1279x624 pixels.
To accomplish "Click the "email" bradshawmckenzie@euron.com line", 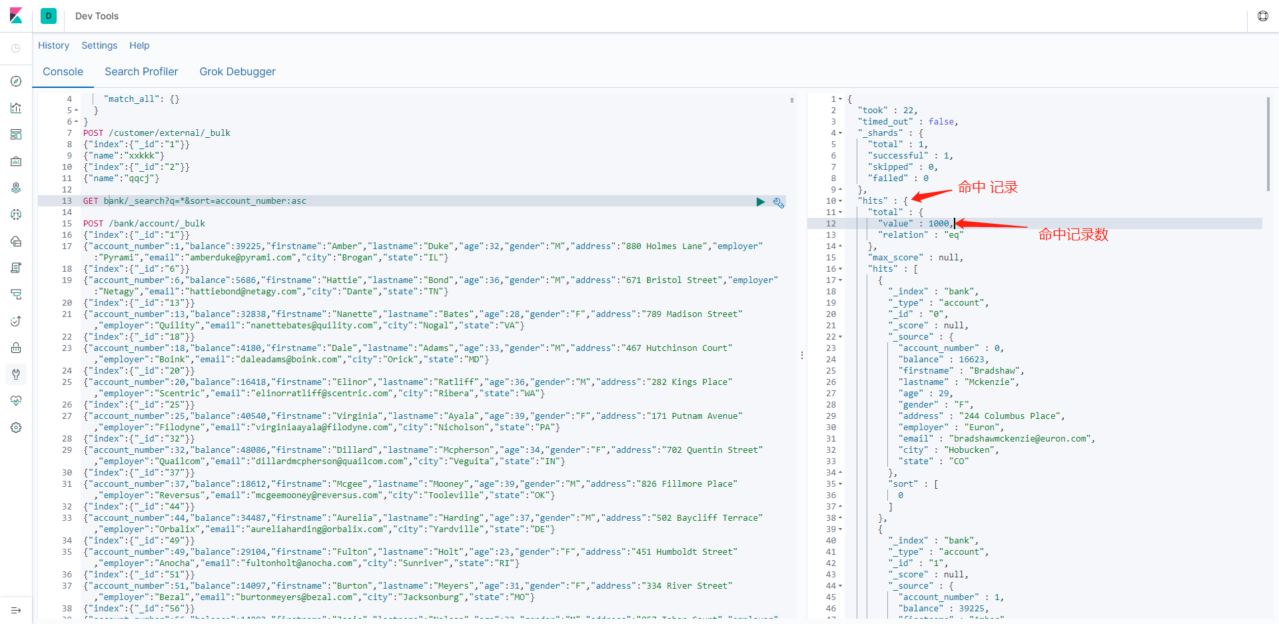I will (997, 439).
